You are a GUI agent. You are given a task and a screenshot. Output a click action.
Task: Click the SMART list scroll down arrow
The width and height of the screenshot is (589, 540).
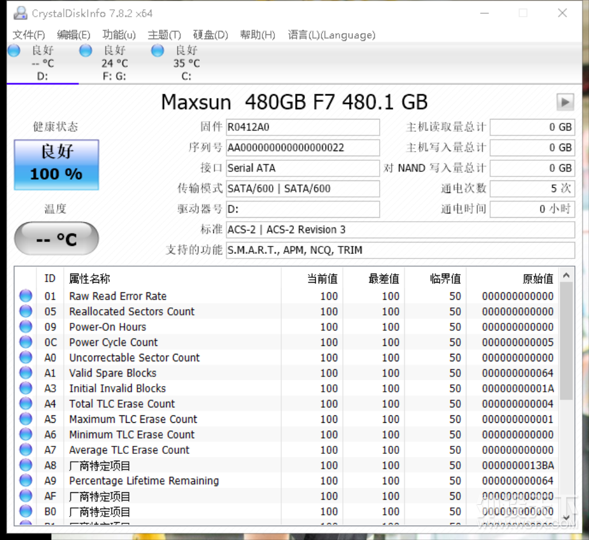point(567,517)
